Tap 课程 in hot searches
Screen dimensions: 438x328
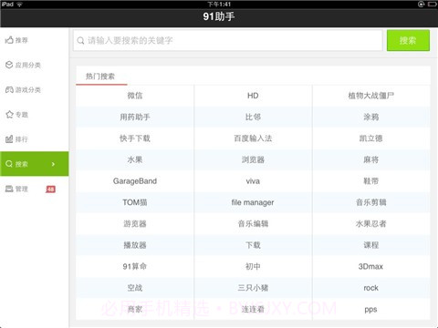point(371,245)
